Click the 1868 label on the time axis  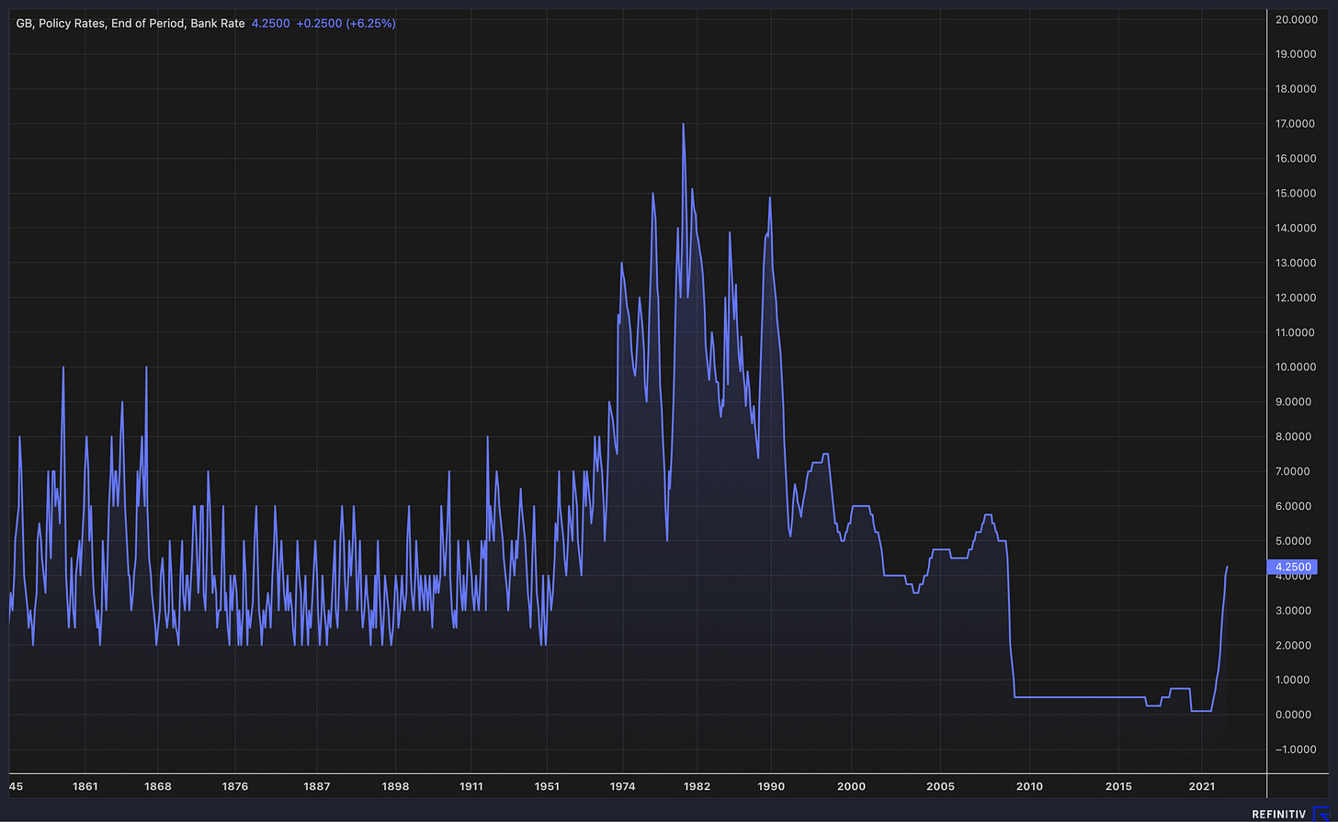tap(159, 787)
